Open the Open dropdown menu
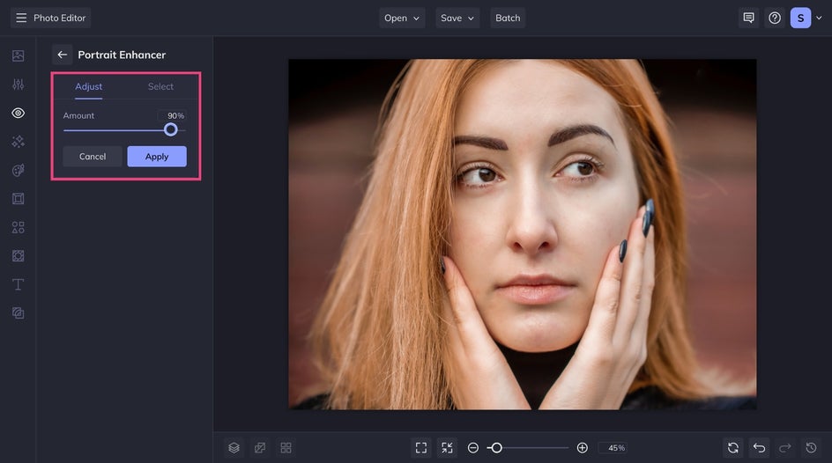Screen dimensions: 832x463 coord(402,18)
